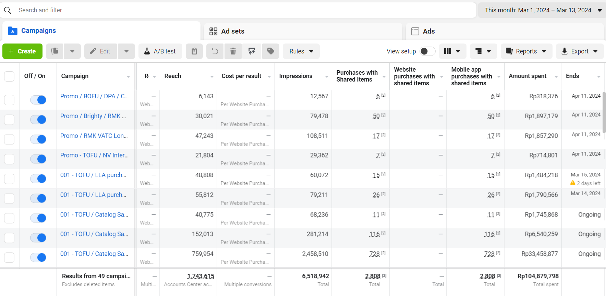
Task: Select all campaigns with header checkbox
Action: (9, 76)
